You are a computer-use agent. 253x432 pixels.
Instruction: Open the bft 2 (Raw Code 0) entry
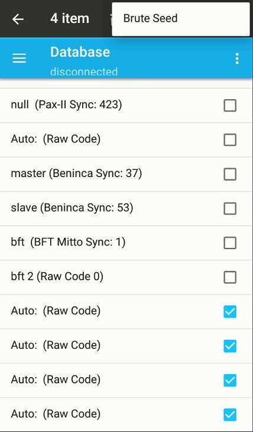coord(126,277)
